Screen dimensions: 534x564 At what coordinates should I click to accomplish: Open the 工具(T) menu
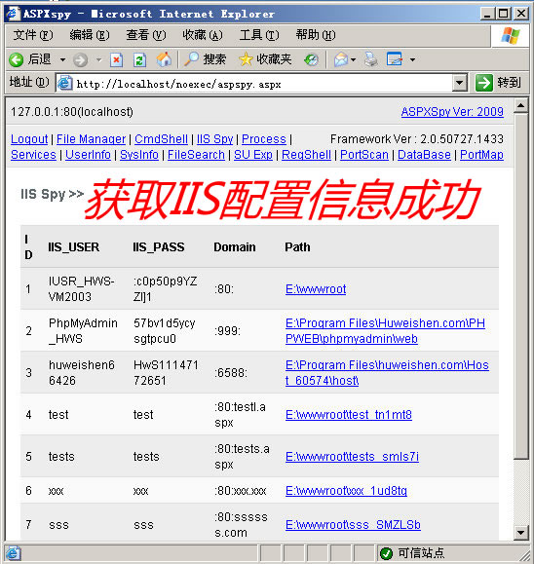(x=259, y=35)
